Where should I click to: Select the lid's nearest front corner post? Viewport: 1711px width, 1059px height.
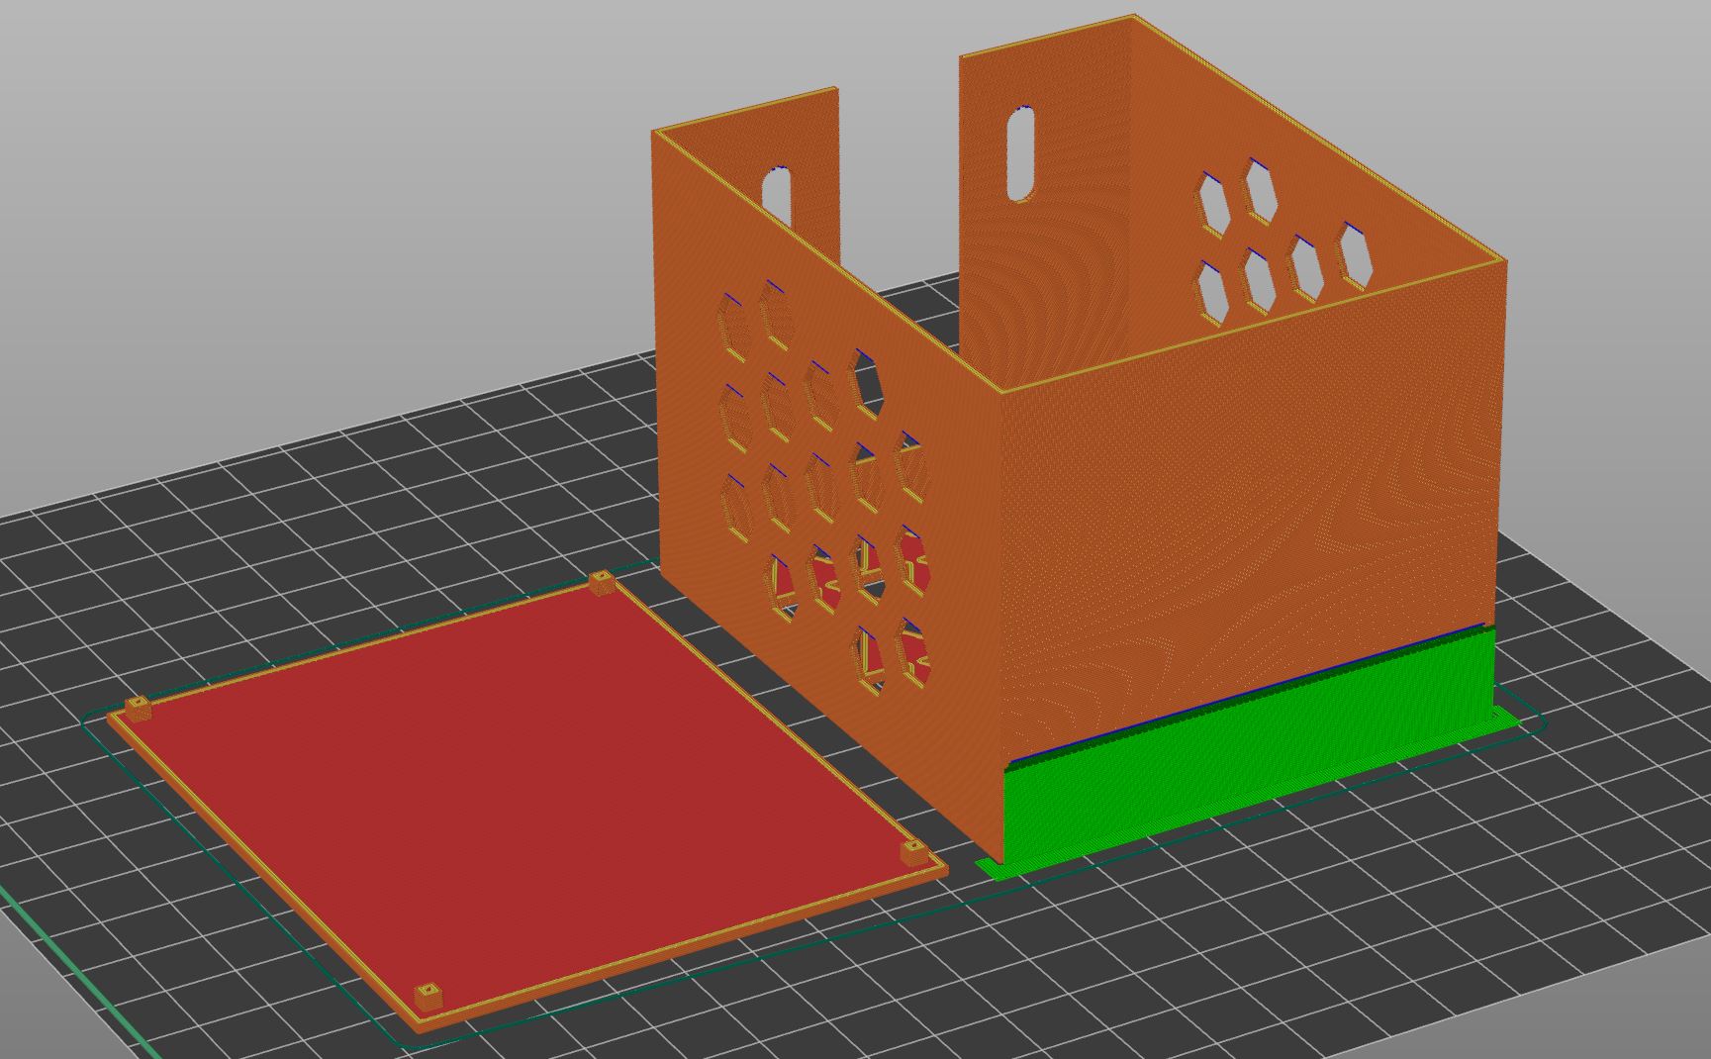click(x=428, y=994)
